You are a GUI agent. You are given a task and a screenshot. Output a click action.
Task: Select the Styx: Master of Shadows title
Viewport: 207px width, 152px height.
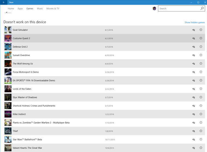pyautogui.click(x=25, y=97)
